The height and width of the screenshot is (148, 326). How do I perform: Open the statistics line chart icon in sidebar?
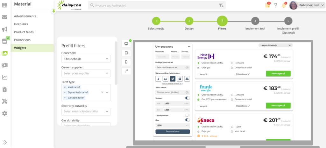[x=5, y=77]
